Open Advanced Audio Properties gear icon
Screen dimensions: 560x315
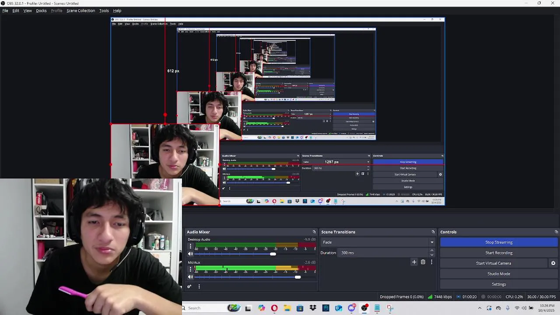(189, 287)
